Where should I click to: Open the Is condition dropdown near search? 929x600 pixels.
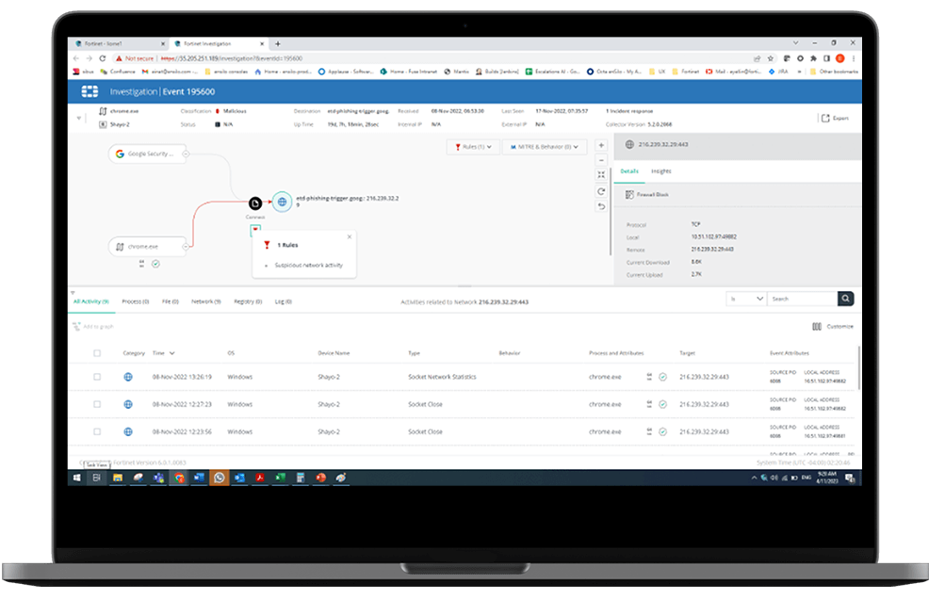point(745,298)
